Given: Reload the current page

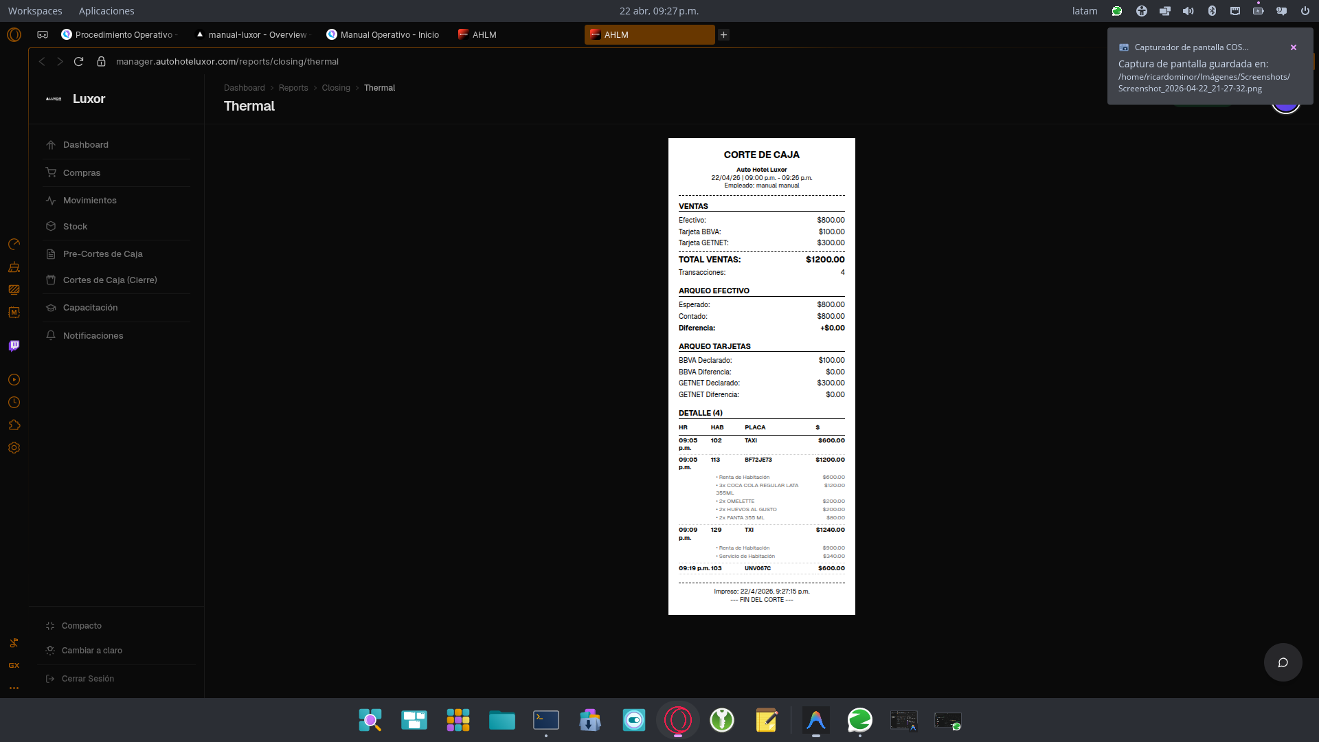Looking at the screenshot, I should pyautogui.click(x=78, y=62).
